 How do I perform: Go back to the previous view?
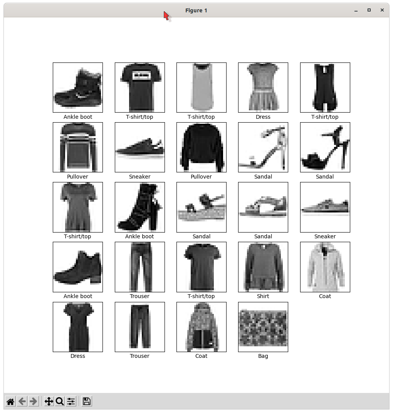click(x=22, y=401)
